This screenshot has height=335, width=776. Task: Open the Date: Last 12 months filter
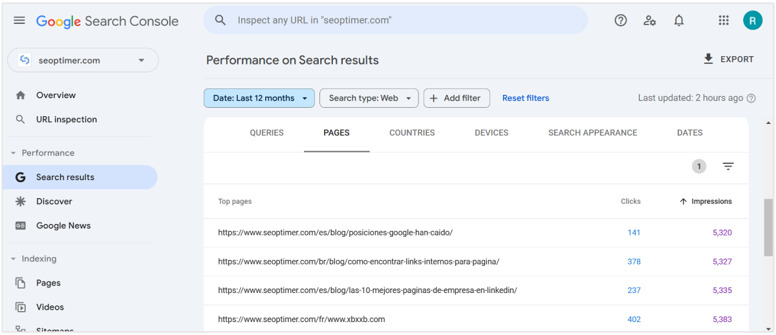(x=259, y=98)
